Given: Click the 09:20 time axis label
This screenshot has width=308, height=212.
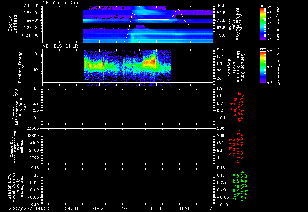Looking at the screenshot, I should tap(100, 208).
